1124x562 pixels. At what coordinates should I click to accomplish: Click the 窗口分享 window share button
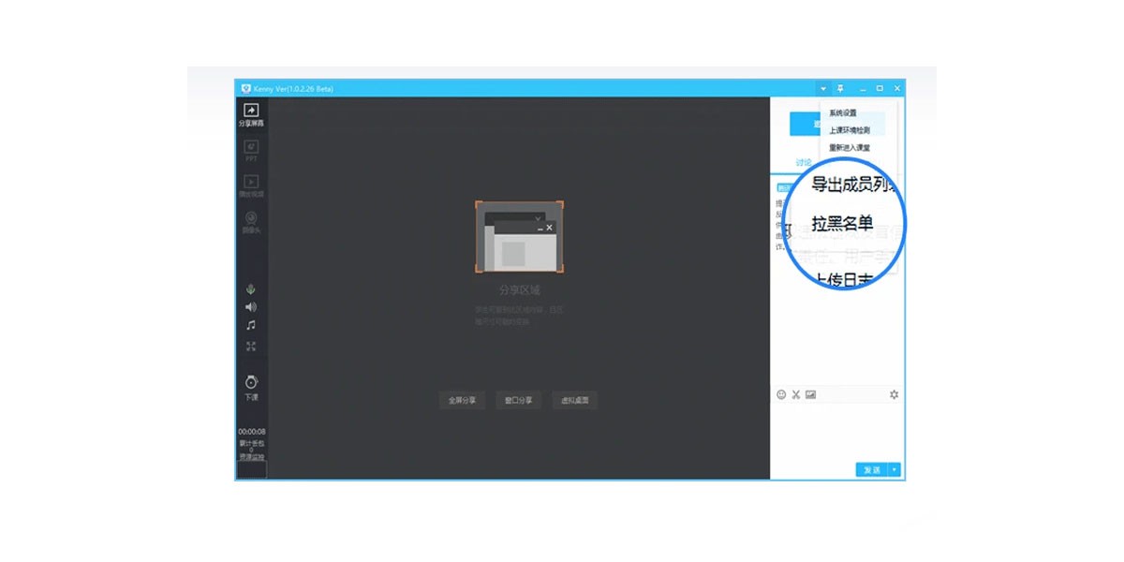(x=518, y=400)
